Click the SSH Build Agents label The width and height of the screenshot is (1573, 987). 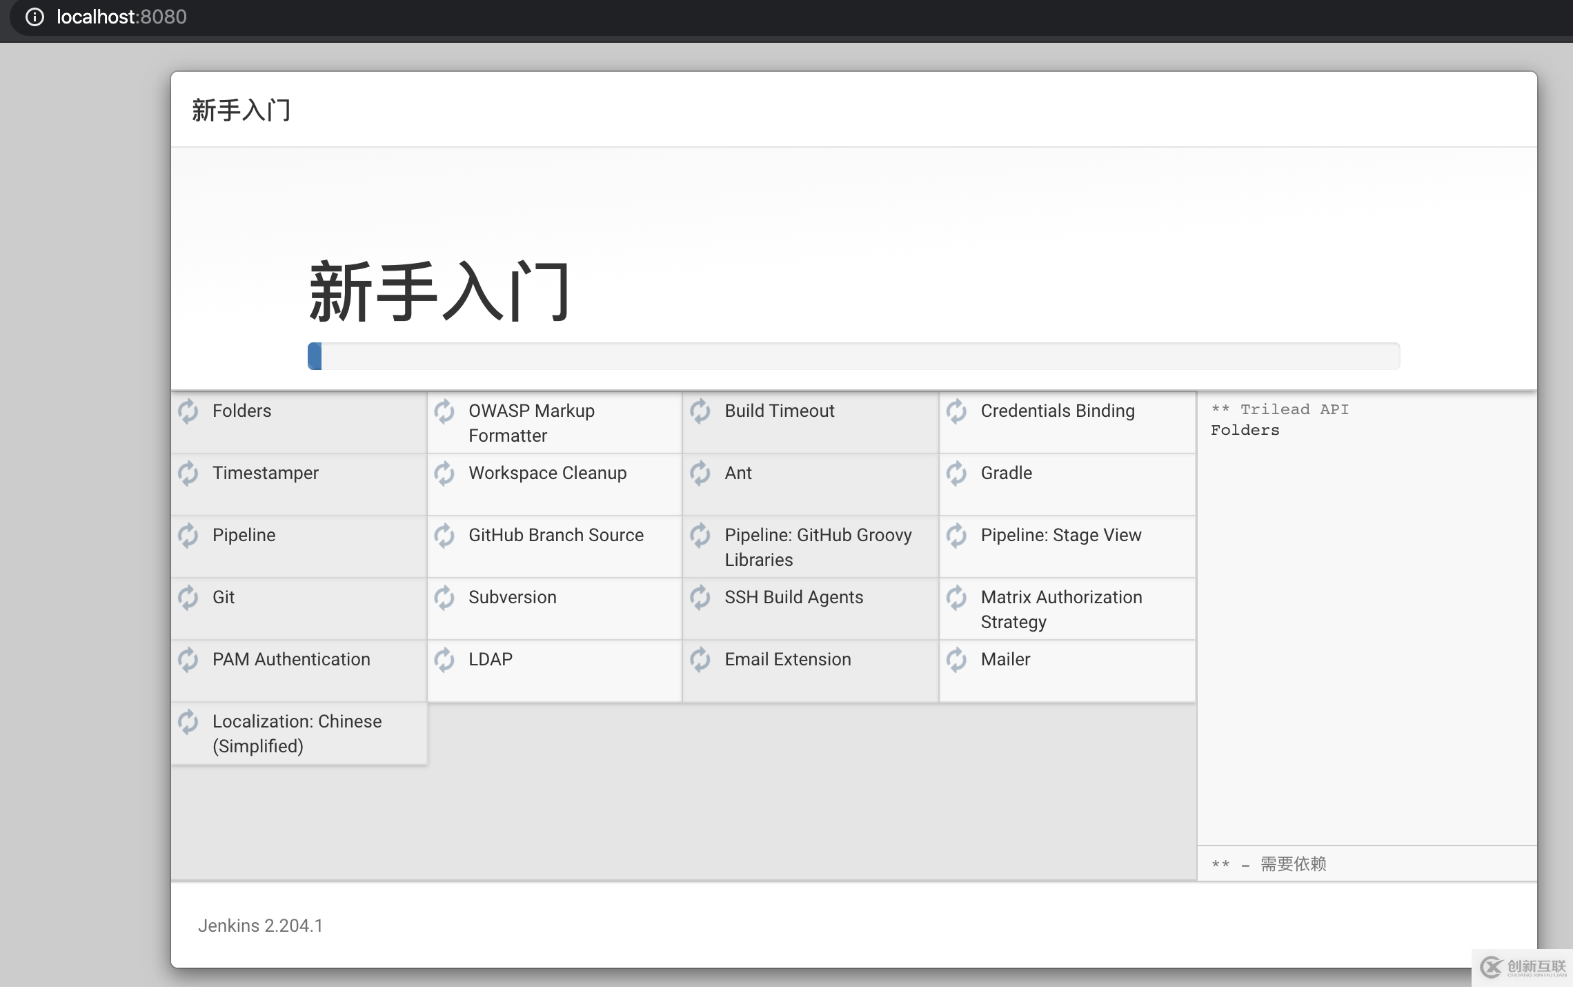(x=794, y=598)
